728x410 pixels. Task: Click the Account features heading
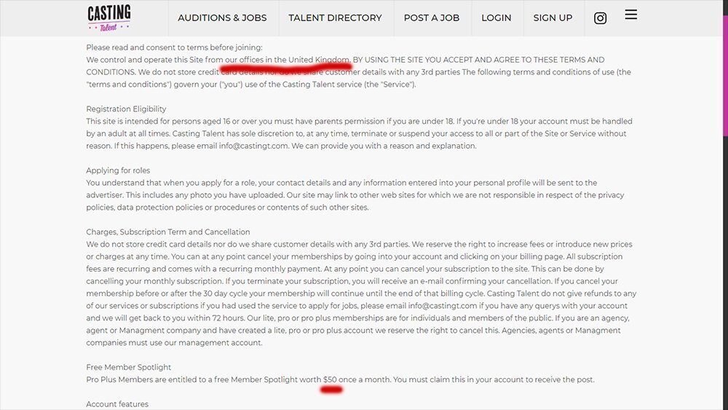click(117, 404)
